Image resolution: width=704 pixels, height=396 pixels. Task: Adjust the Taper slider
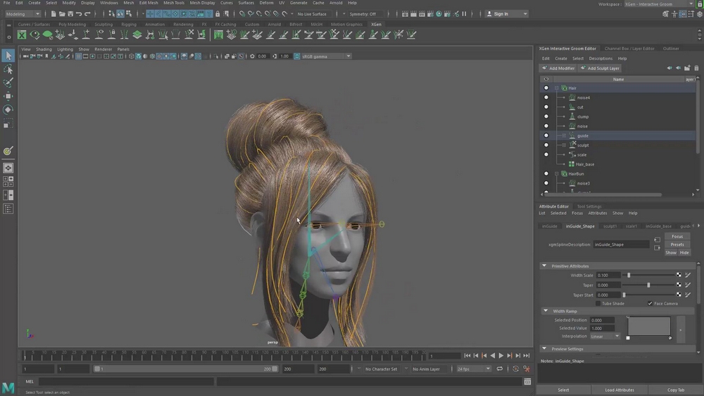pyautogui.click(x=649, y=285)
